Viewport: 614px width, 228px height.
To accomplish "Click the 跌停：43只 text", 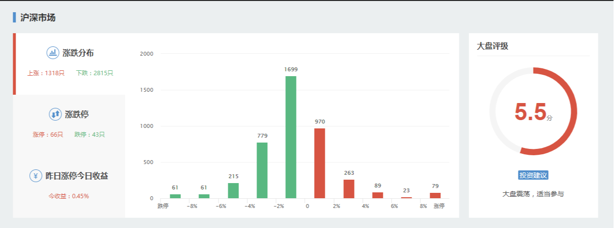I will pyautogui.click(x=90, y=135).
